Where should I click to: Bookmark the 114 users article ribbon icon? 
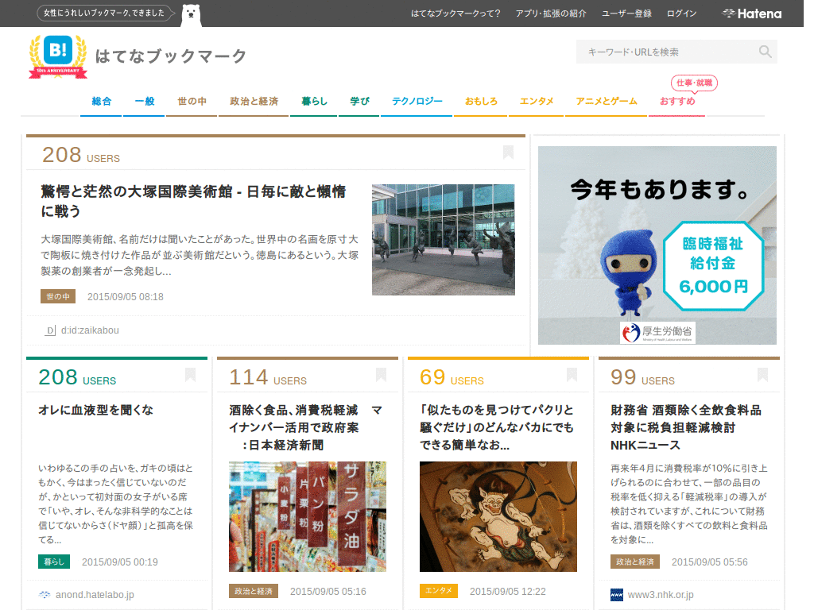click(x=381, y=375)
